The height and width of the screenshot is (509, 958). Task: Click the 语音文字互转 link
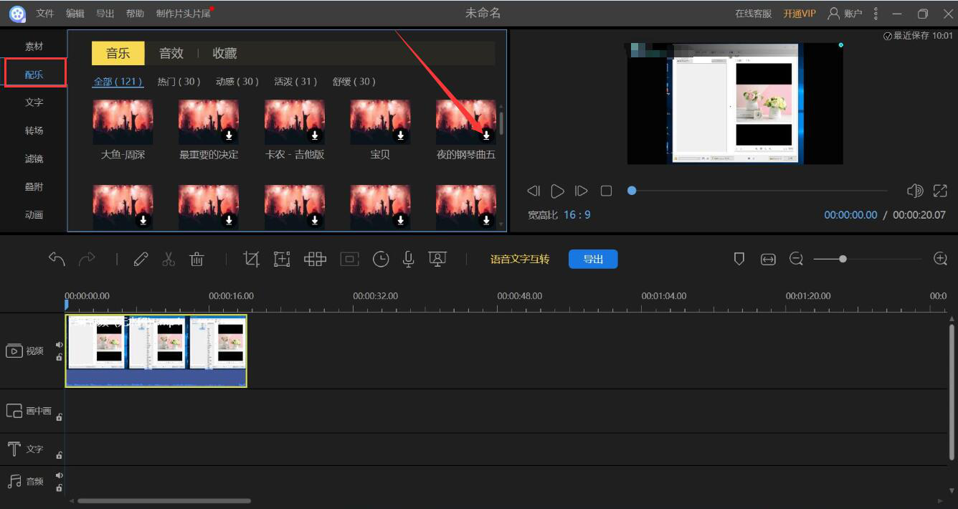click(520, 260)
